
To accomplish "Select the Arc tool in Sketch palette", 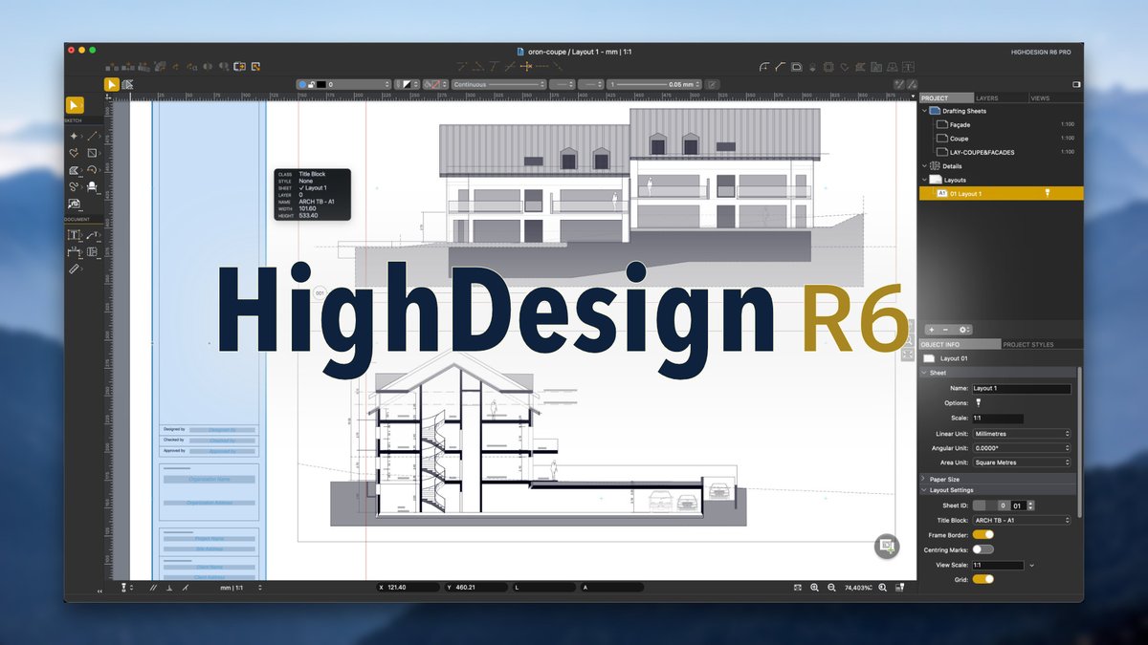I will [93, 170].
